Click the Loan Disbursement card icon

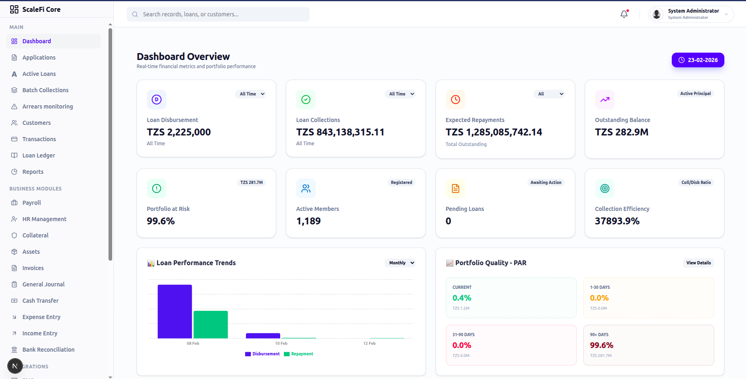pos(157,100)
